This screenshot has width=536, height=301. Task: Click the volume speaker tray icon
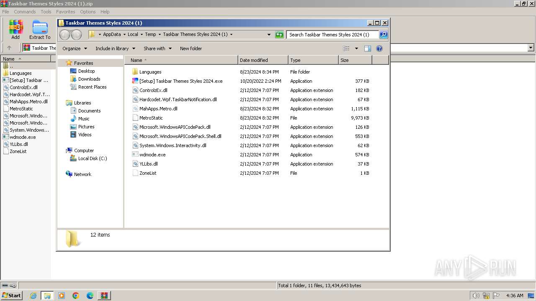[x=476, y=296]
